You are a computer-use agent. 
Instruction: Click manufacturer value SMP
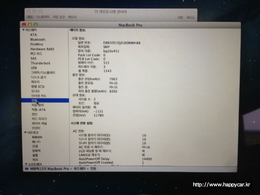click(x=106, y=47)
